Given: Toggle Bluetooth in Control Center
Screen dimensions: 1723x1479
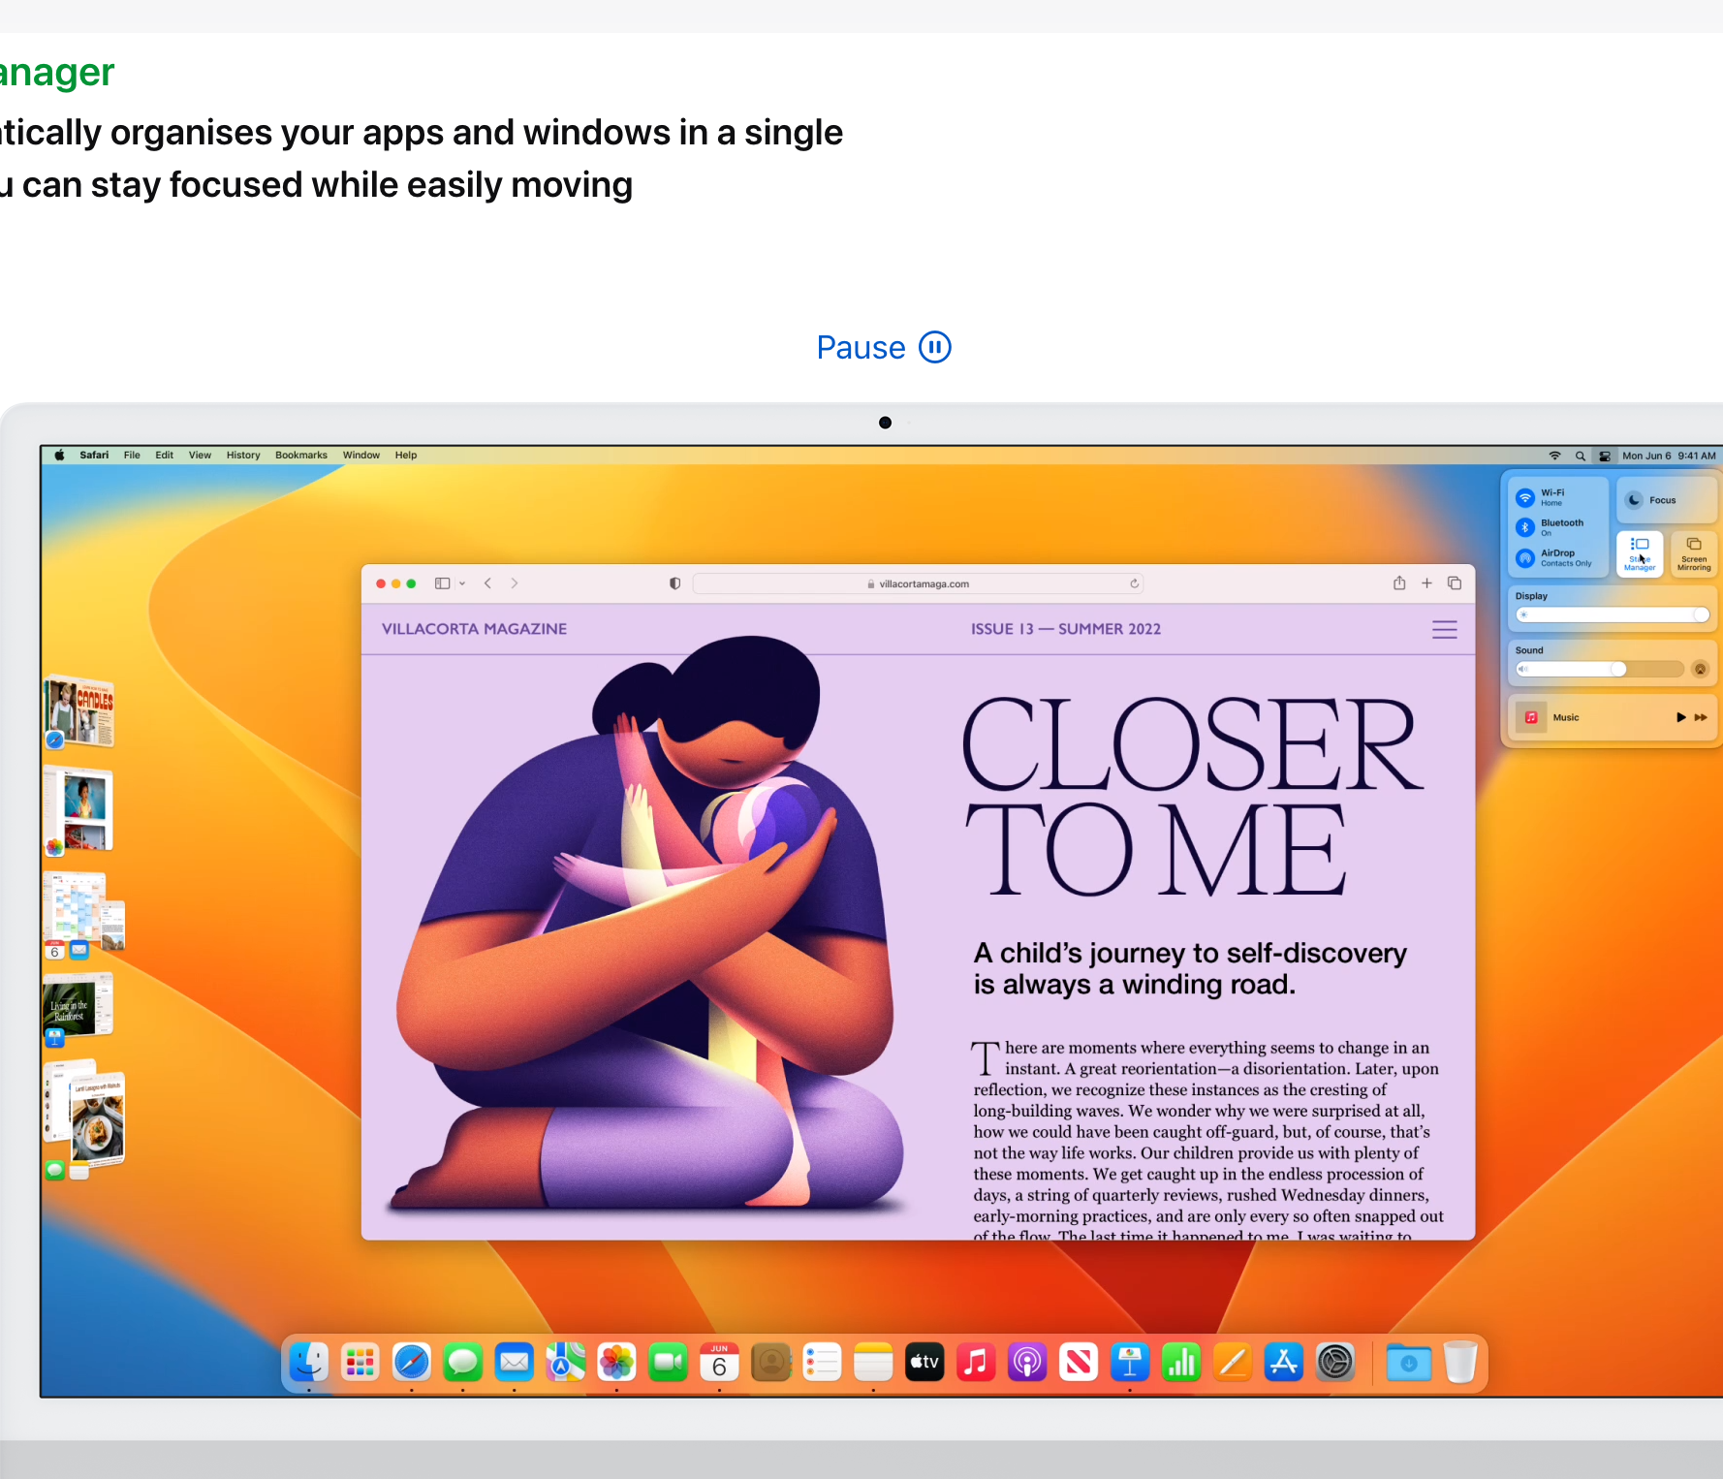Looking at the screenshot, I should click(1525, 527).
